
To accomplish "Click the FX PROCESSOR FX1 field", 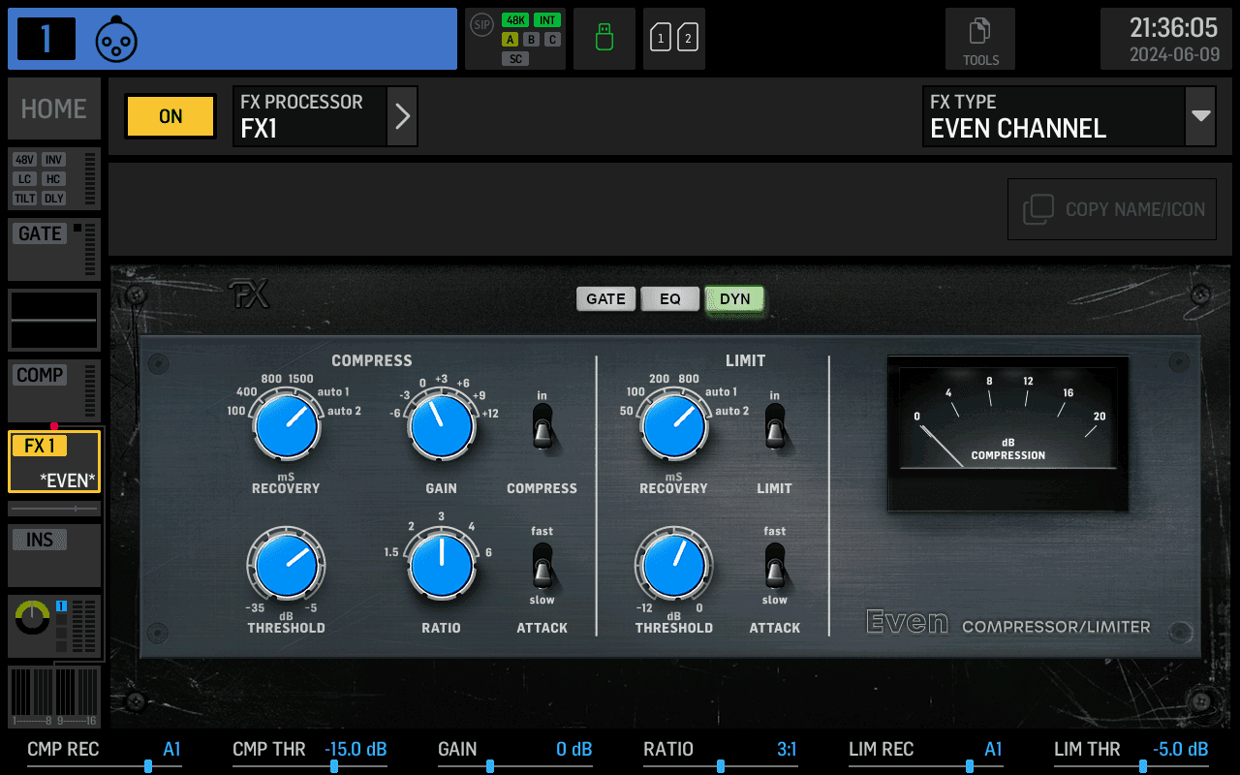I will click(x=310, y=116).
